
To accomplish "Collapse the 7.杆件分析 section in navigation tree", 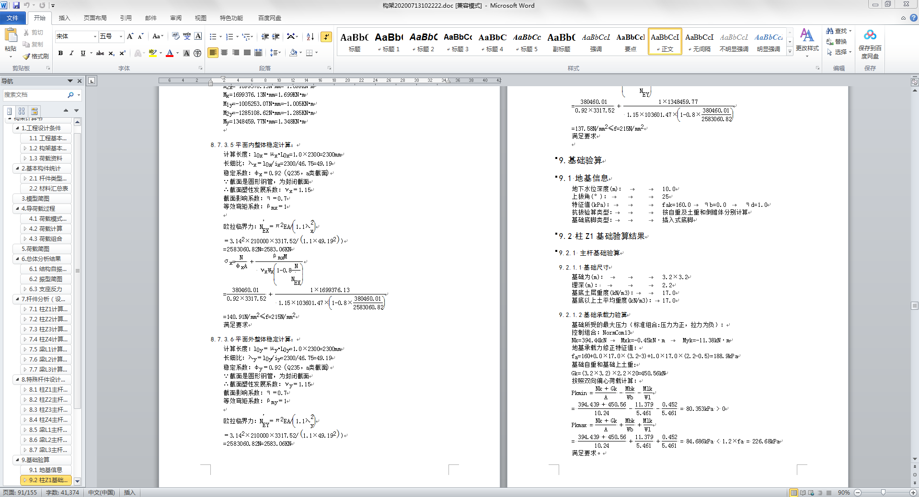I will coord(17,299).
